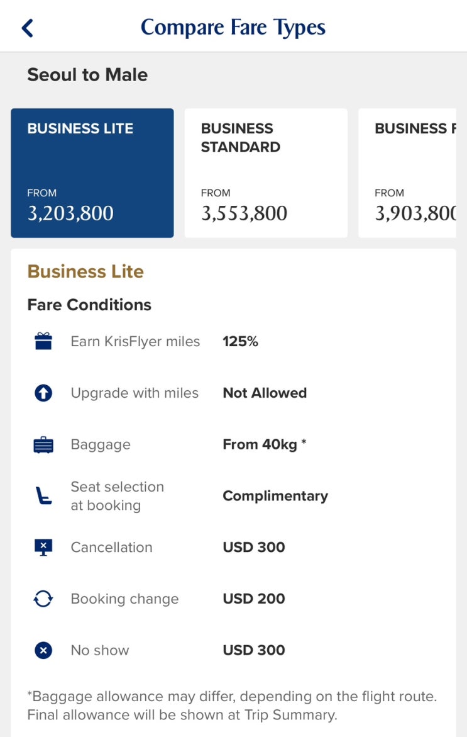Click the USD 200 booking change fee

click(254, 599)
